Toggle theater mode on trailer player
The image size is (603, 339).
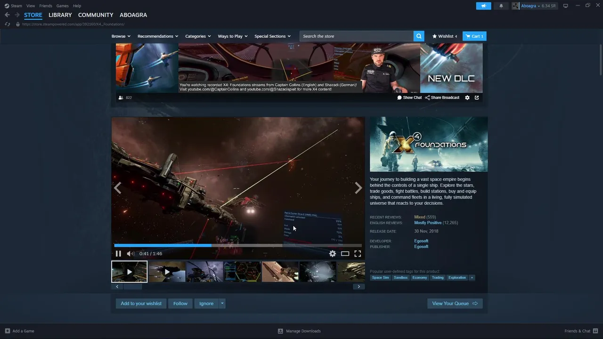(x=345, y=253)
